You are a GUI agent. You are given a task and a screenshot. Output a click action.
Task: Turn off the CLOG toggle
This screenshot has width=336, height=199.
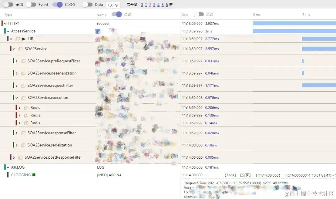(x=58, y=4)
